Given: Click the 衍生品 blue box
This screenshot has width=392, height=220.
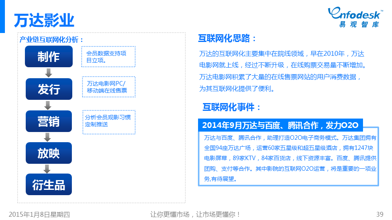Looking at the screenshot, I should [49, 185].
